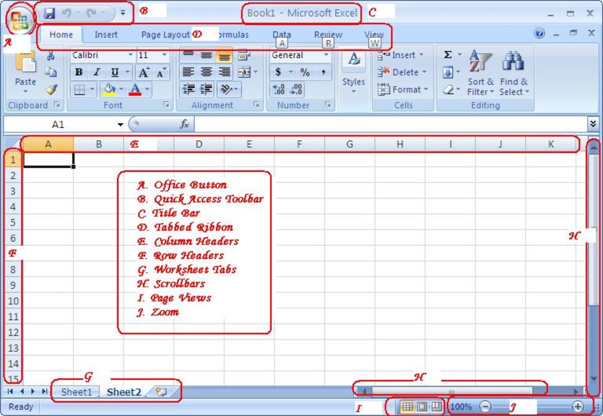Screen dimensions: 603x416
Task: Click the Save icon in Quick Access Toolbar
Action: [49, 14]
